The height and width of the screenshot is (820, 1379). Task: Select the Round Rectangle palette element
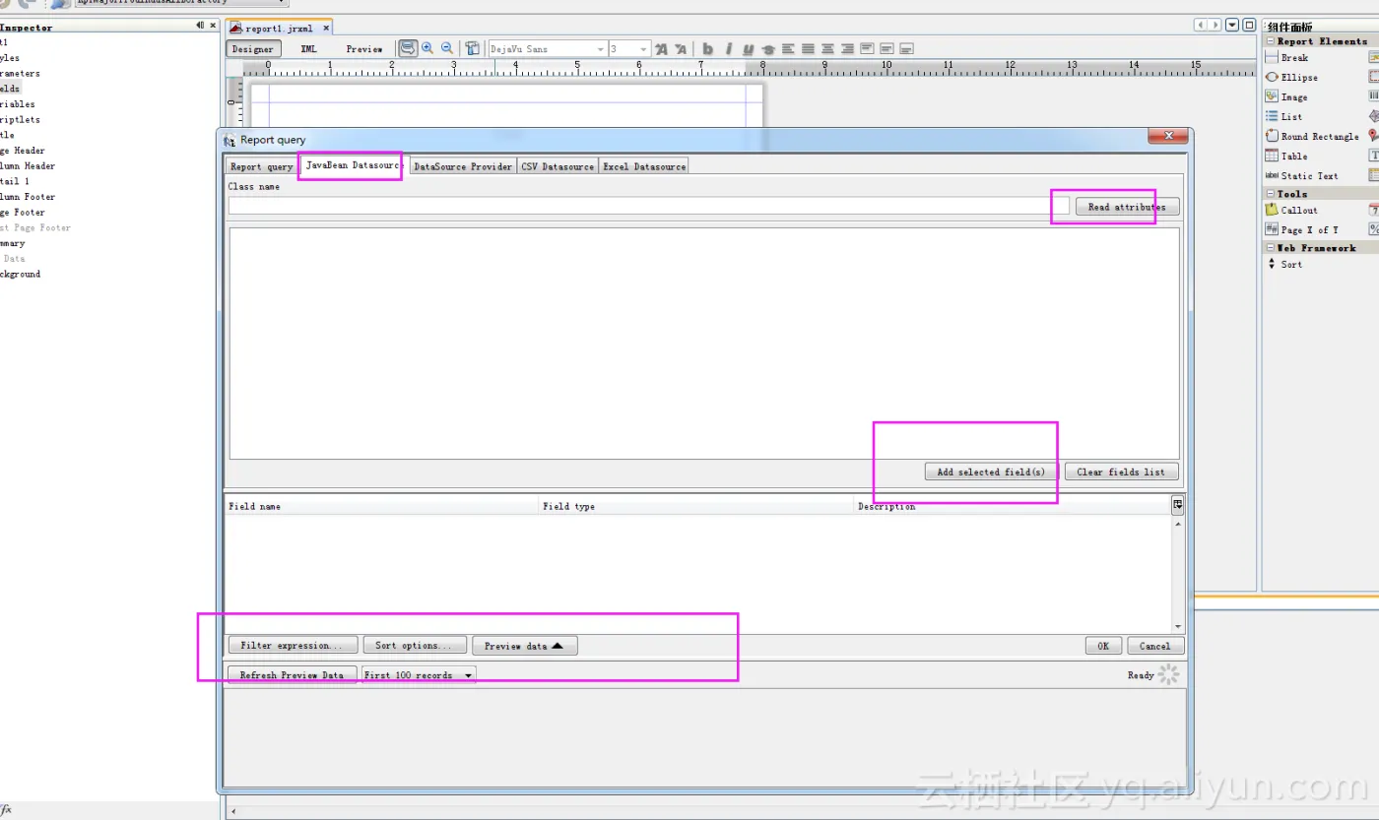(1314, 137)
